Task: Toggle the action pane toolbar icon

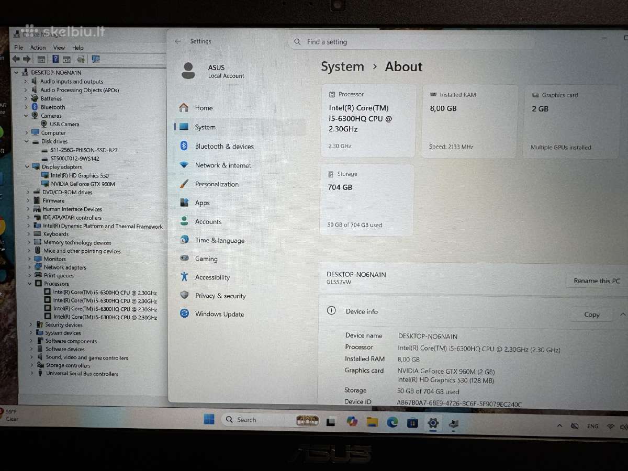Action: click(x=66, y=59)
